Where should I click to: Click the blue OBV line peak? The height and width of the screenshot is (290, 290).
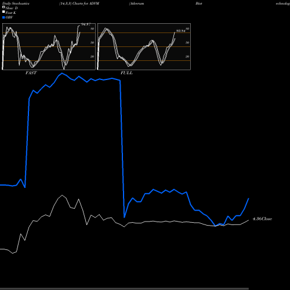point(62,73)
